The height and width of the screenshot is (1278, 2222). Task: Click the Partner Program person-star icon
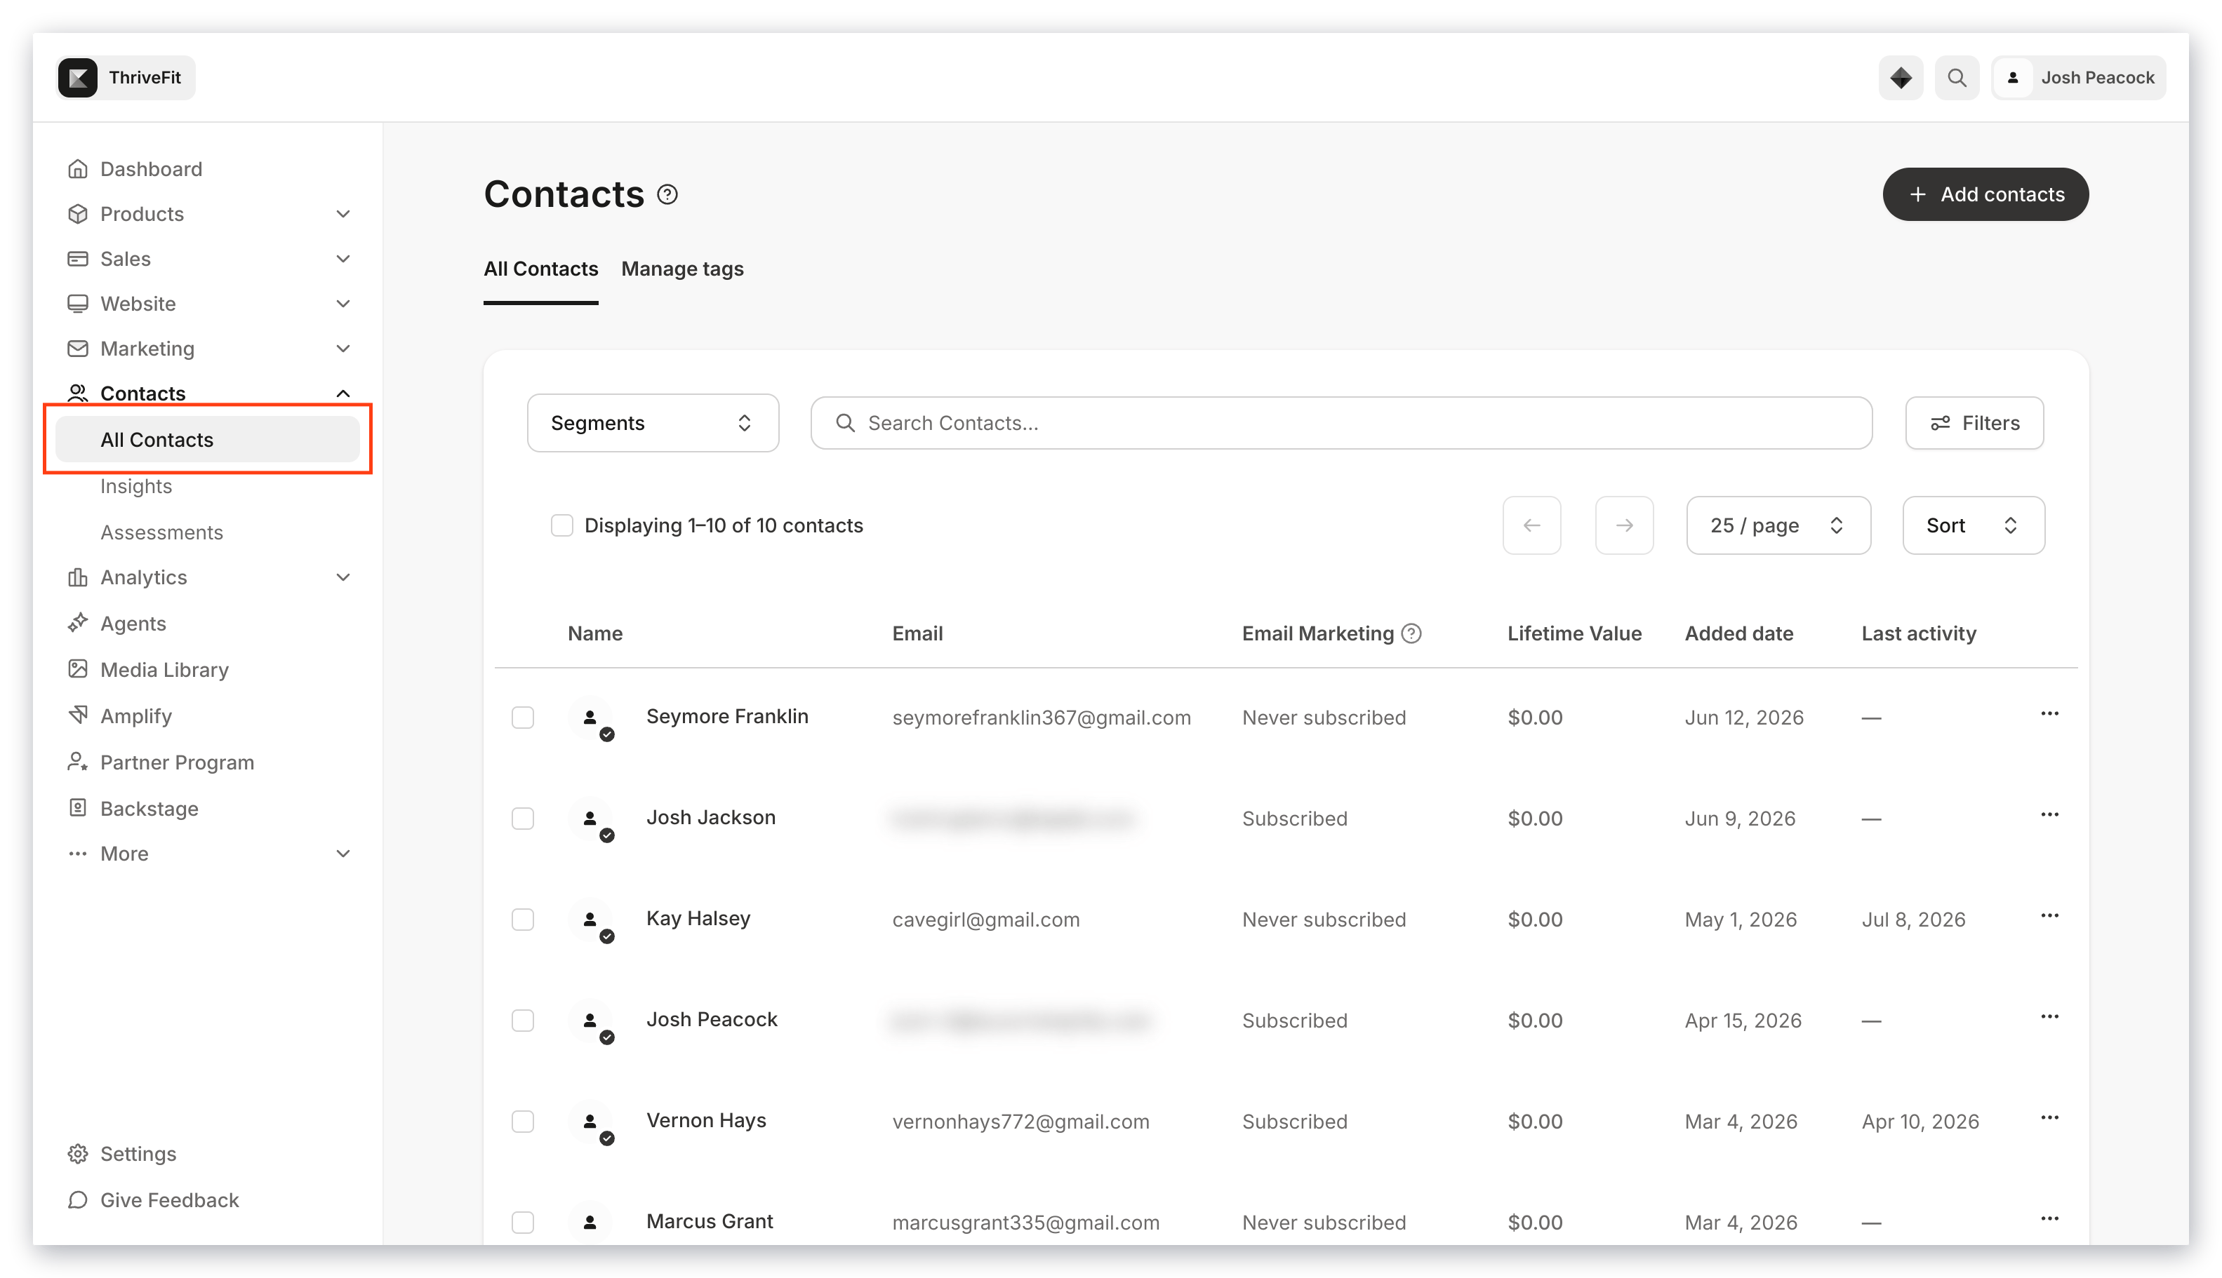pos(78,762)
